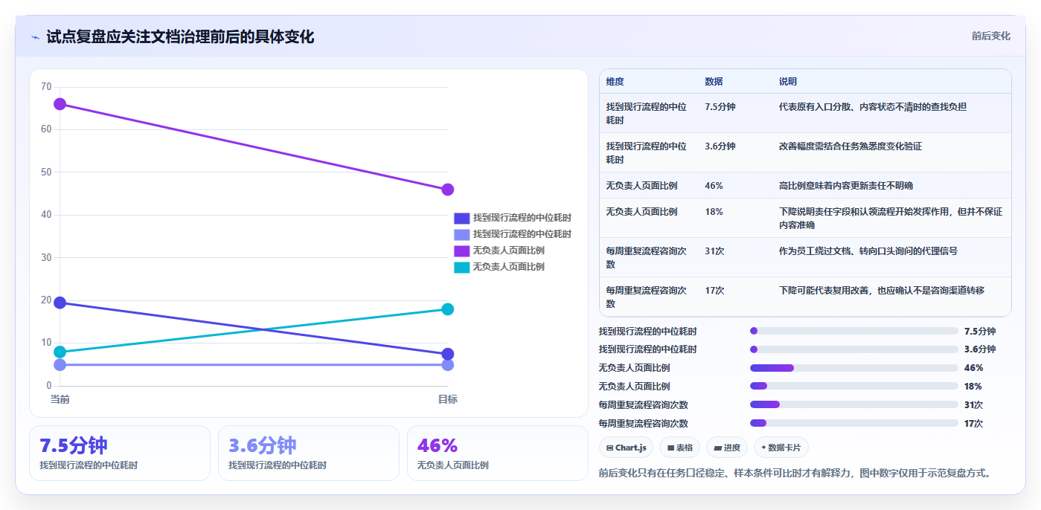Click the progress bar showing 31次
The width and height of the screenshot is (1041, 510).
tap(854, 405)
